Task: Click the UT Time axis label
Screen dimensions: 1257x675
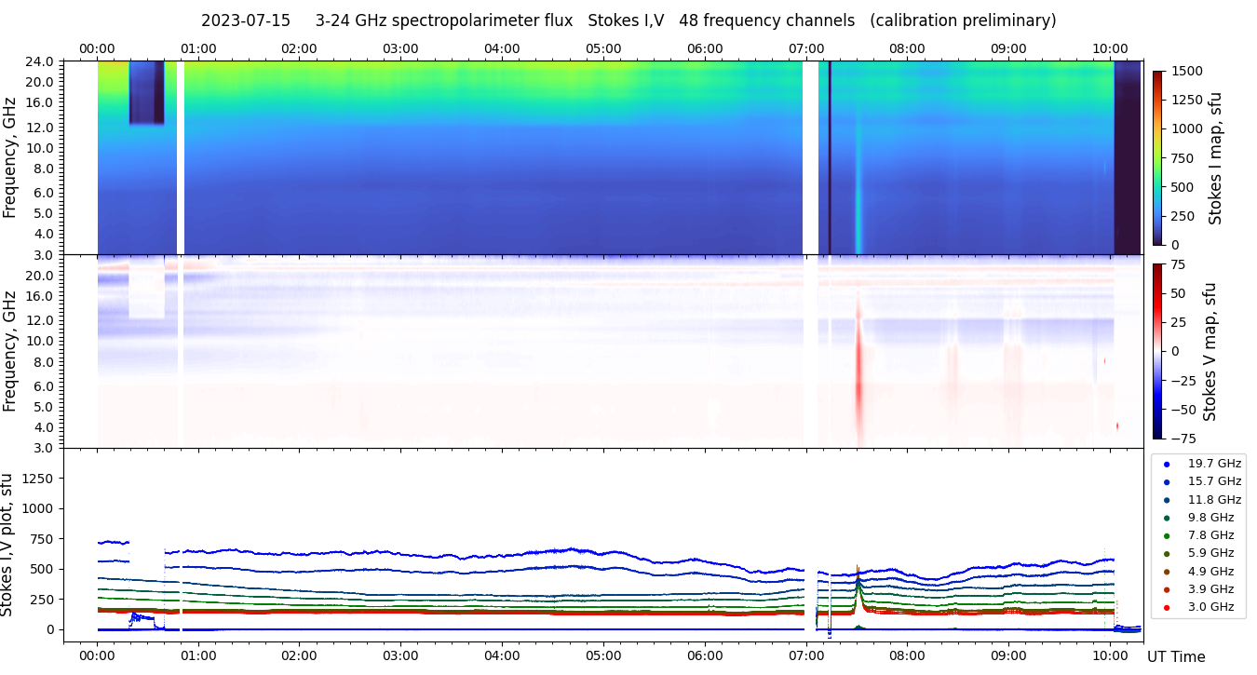Action: 1176,656
